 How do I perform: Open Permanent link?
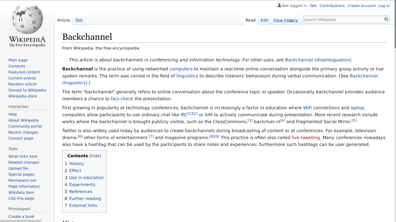tap(22, 180)
